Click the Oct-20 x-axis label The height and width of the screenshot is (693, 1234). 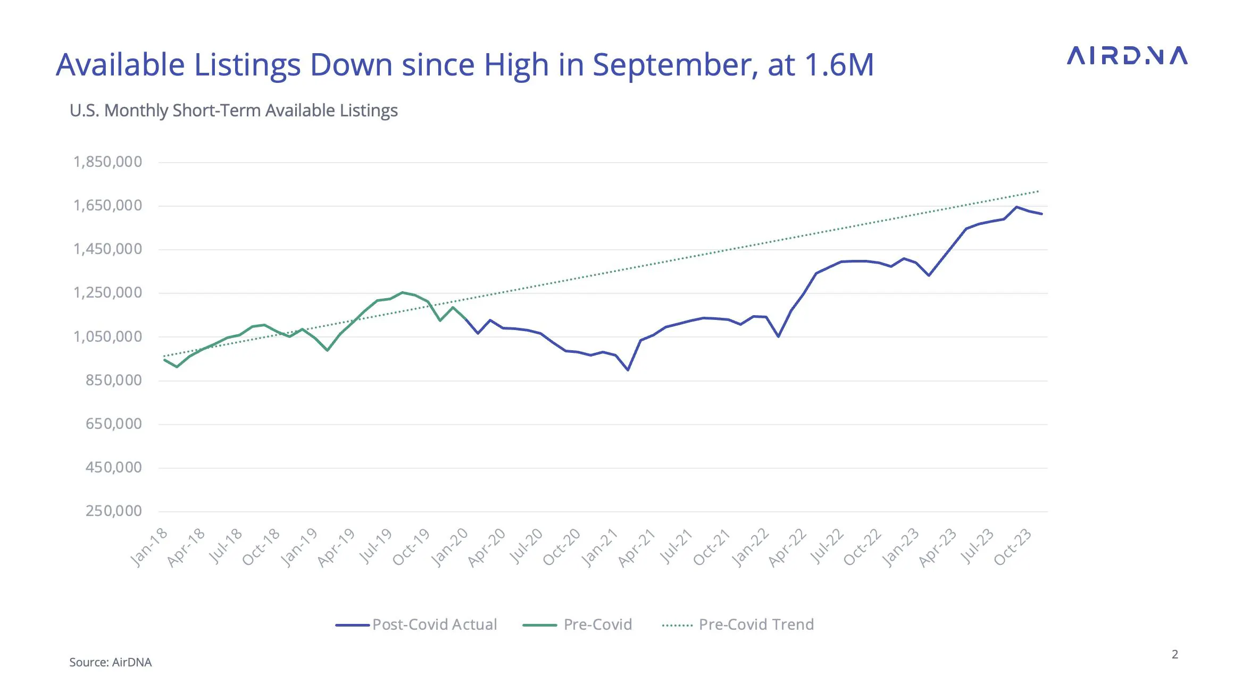[562, 547]
